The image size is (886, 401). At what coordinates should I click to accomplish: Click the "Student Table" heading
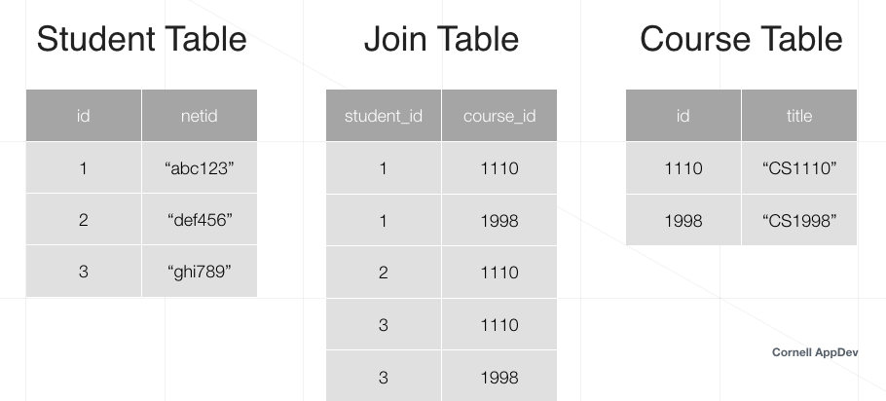(x=141, y=40)
